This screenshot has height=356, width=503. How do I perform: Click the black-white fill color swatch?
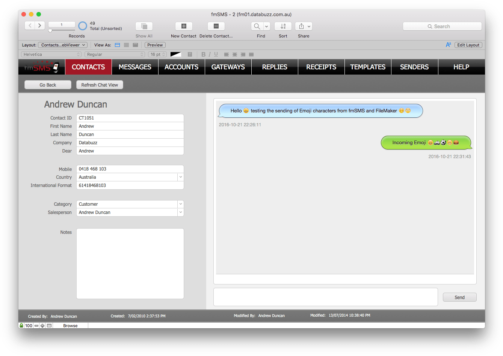click(x=176, y=54)
